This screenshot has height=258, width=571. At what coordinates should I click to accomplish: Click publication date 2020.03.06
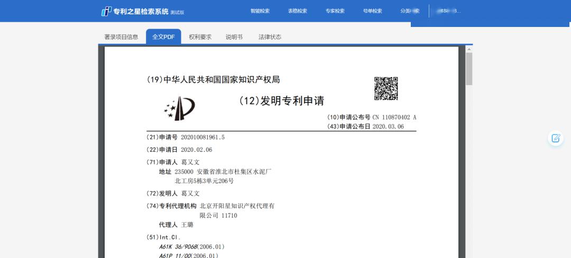coord(388,127)
